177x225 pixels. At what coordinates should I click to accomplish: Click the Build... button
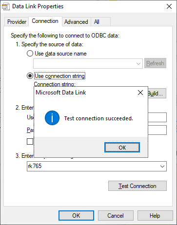[x=157, y=94]
